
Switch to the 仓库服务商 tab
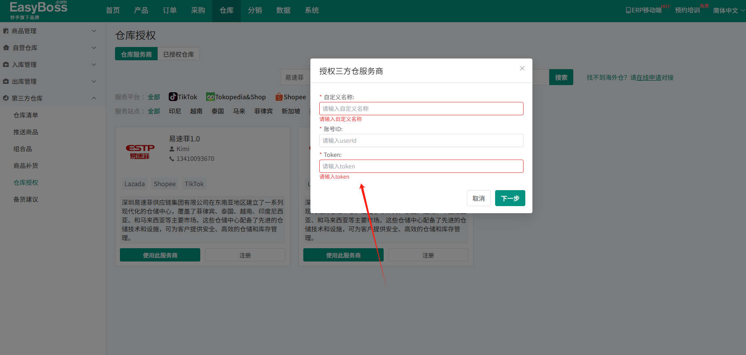[x=136, y=54]
